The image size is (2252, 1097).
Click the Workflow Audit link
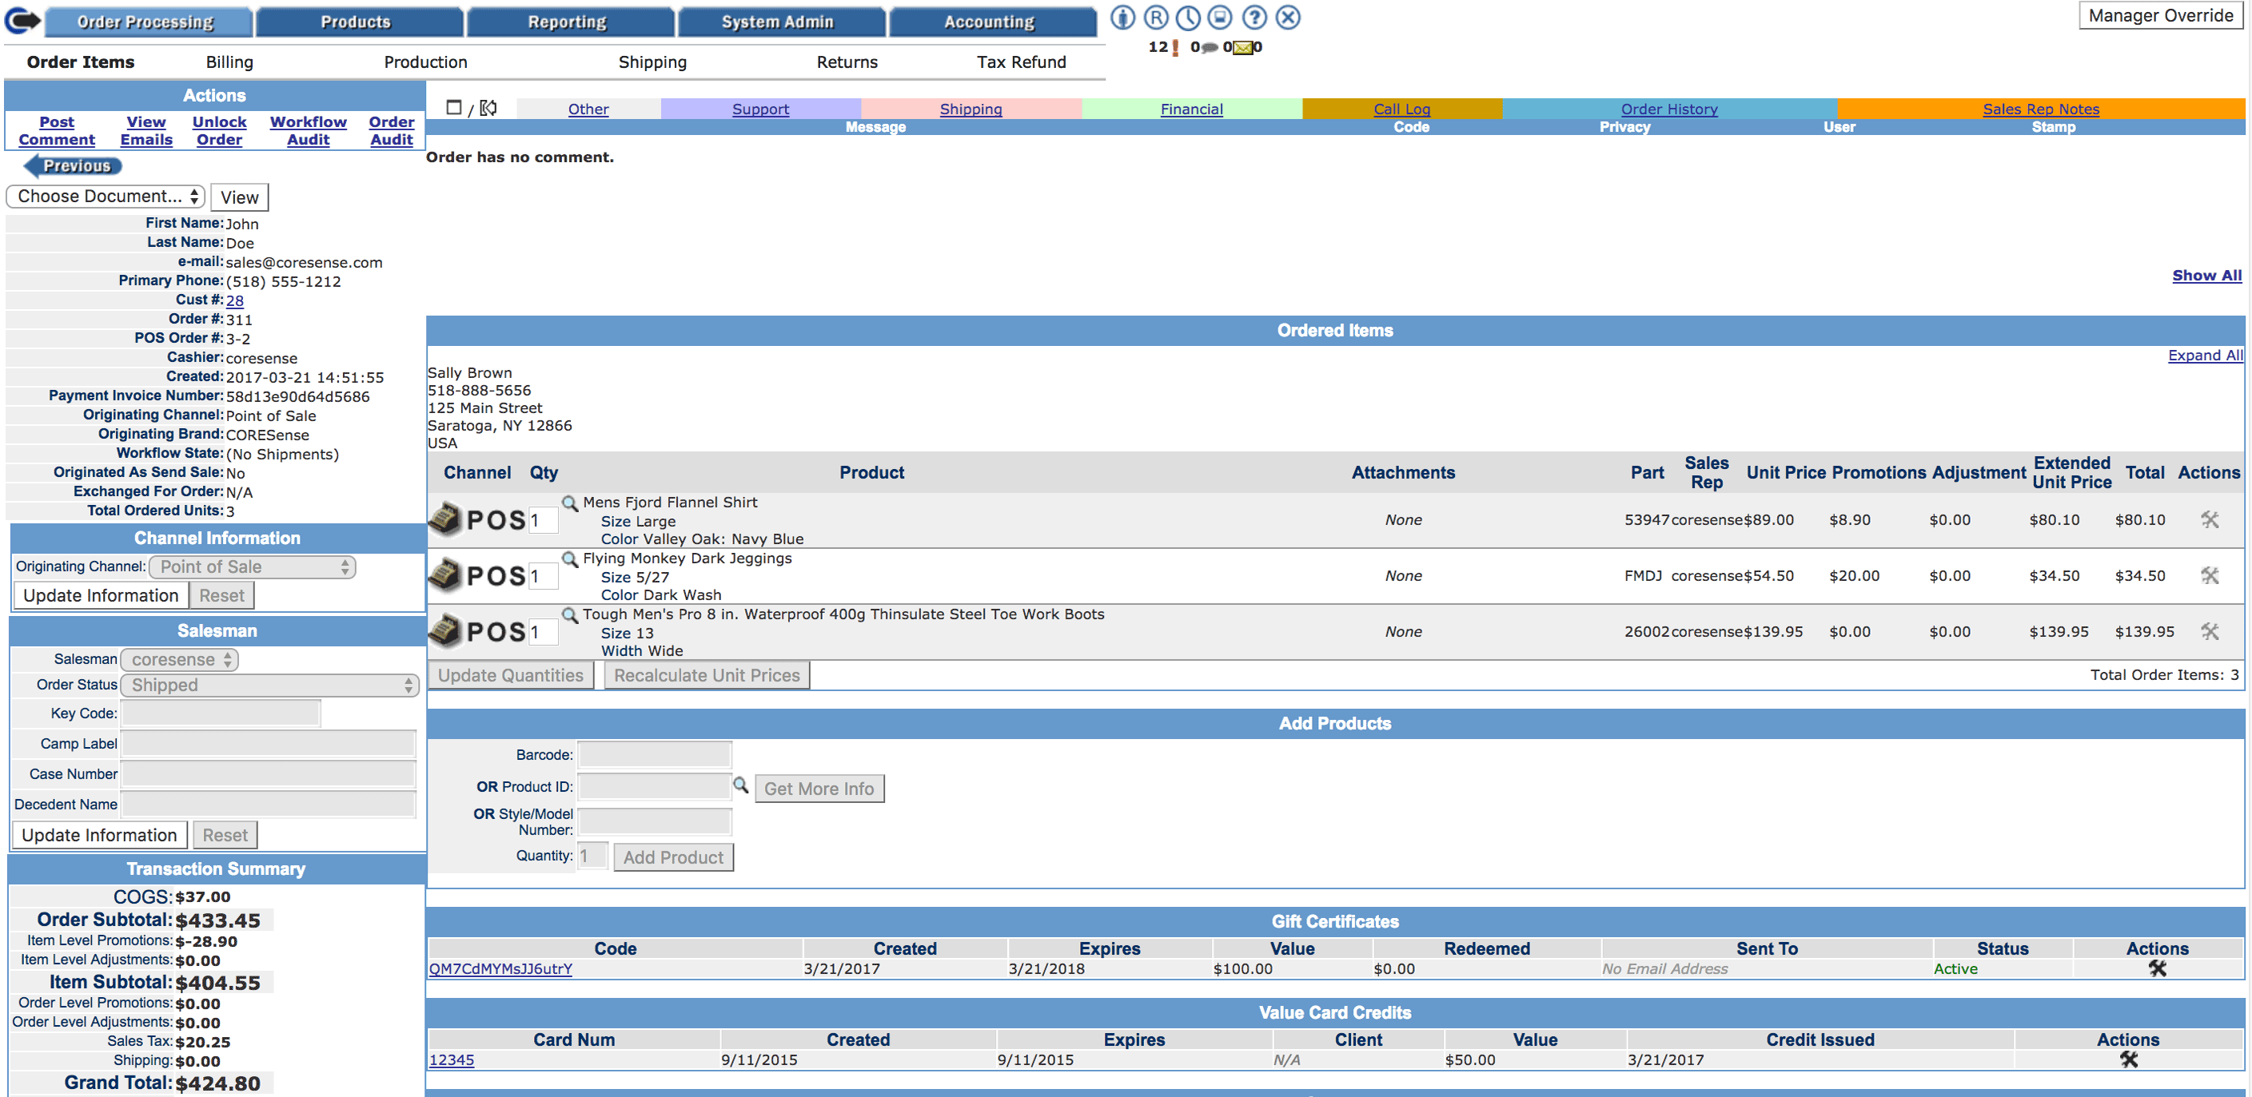(308, 131)
